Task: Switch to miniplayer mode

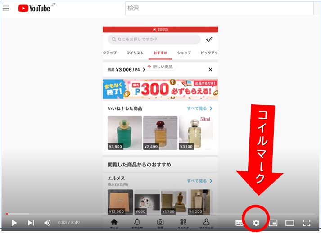Action: [273, 223]
